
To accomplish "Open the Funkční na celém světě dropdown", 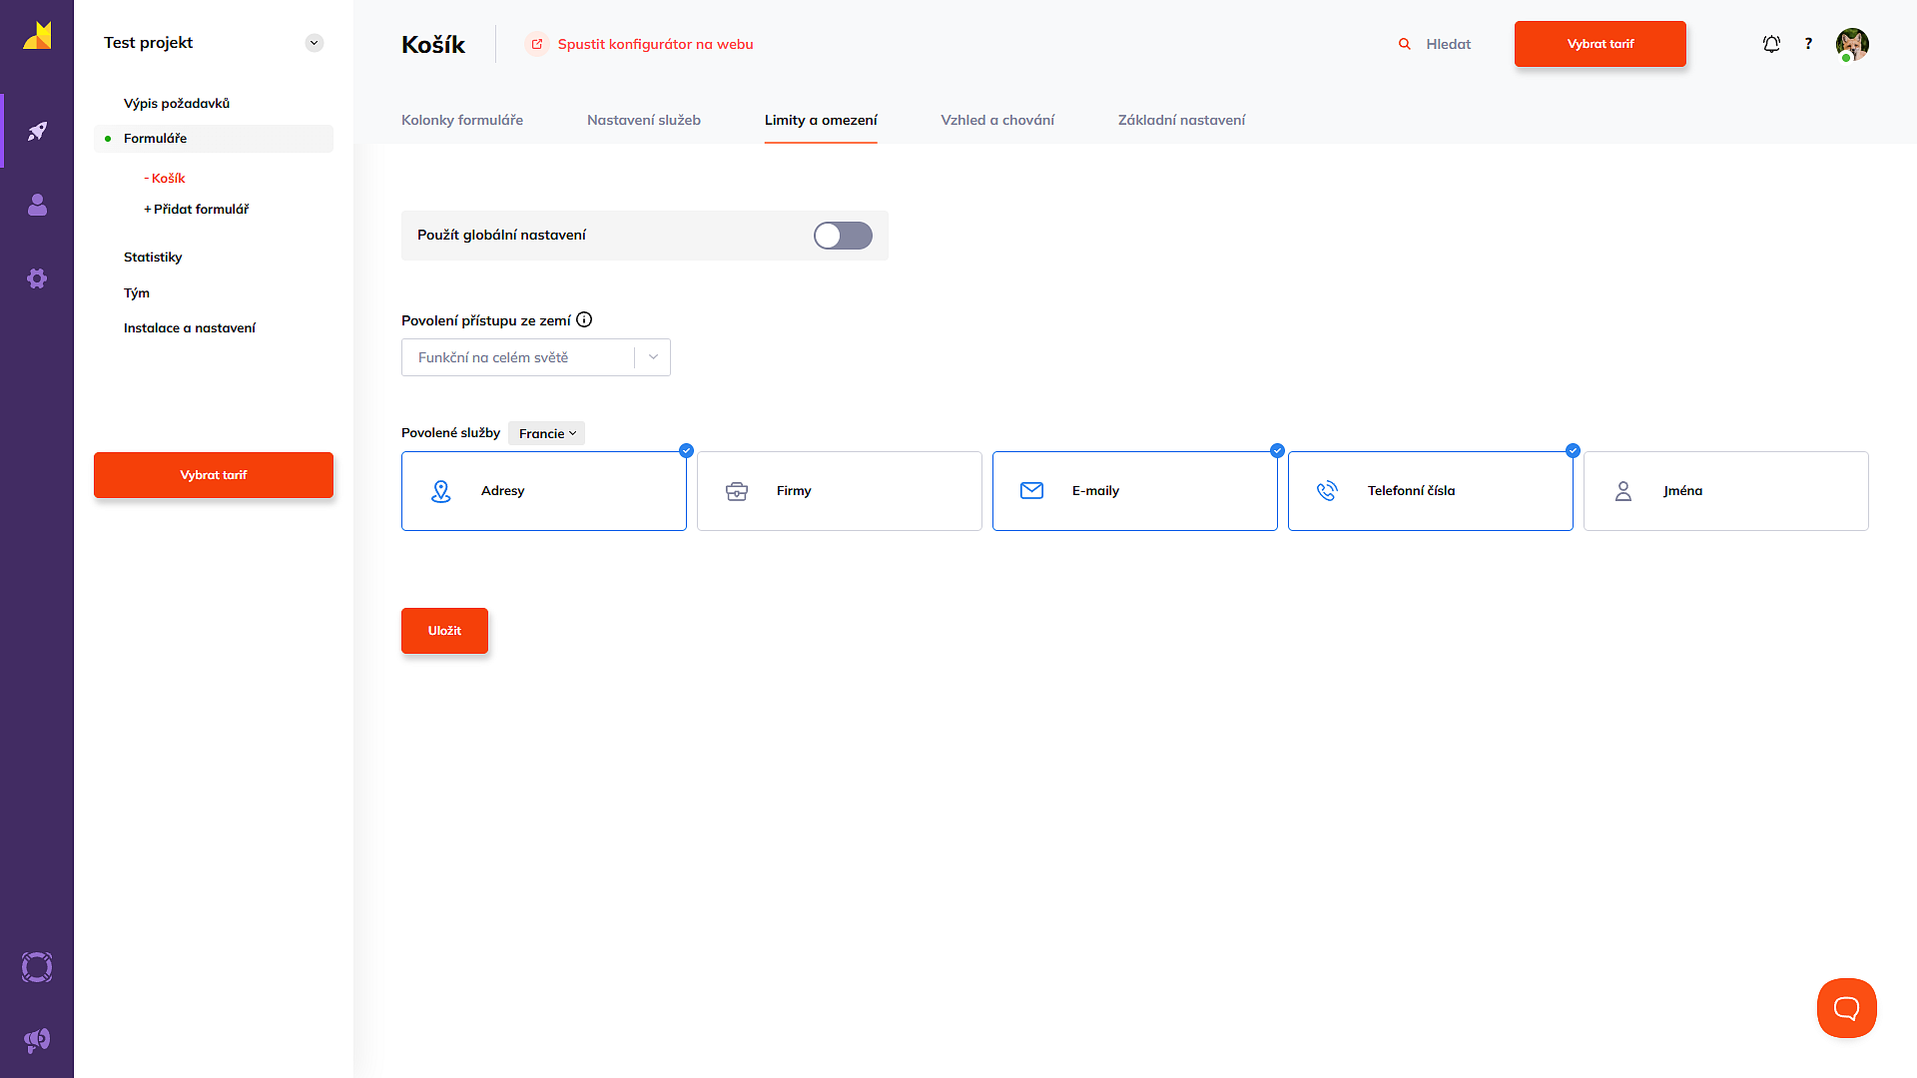I will coord(535,357).
